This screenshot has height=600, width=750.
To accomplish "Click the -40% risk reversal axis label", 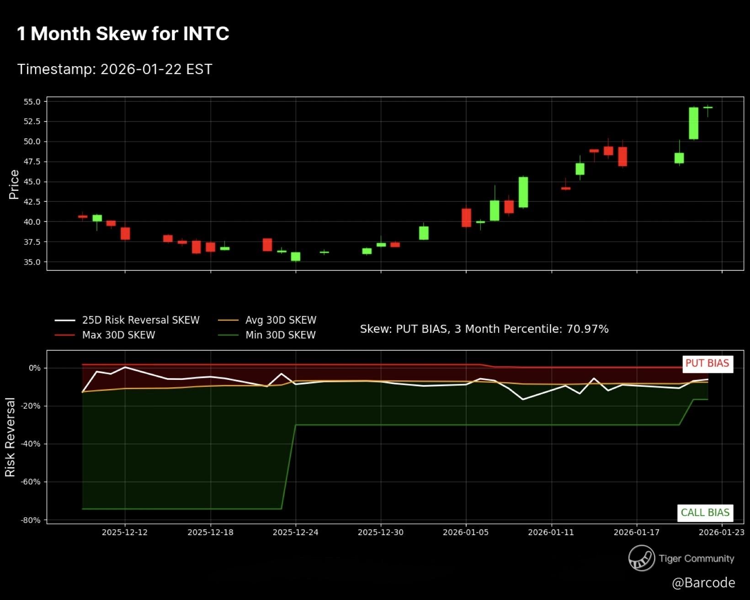I will [31, 444].
